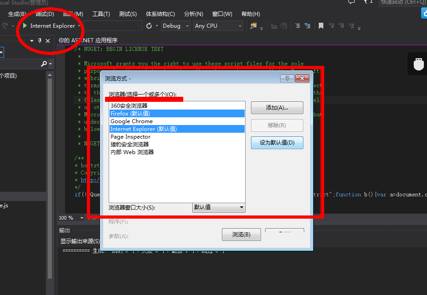Open the Debug configuration dropdown
427x295 pixels.
tap(176, 26)
